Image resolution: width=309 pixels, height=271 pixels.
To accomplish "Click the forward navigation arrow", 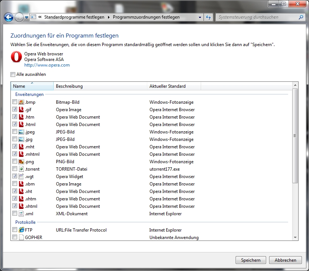I will 19,17.
